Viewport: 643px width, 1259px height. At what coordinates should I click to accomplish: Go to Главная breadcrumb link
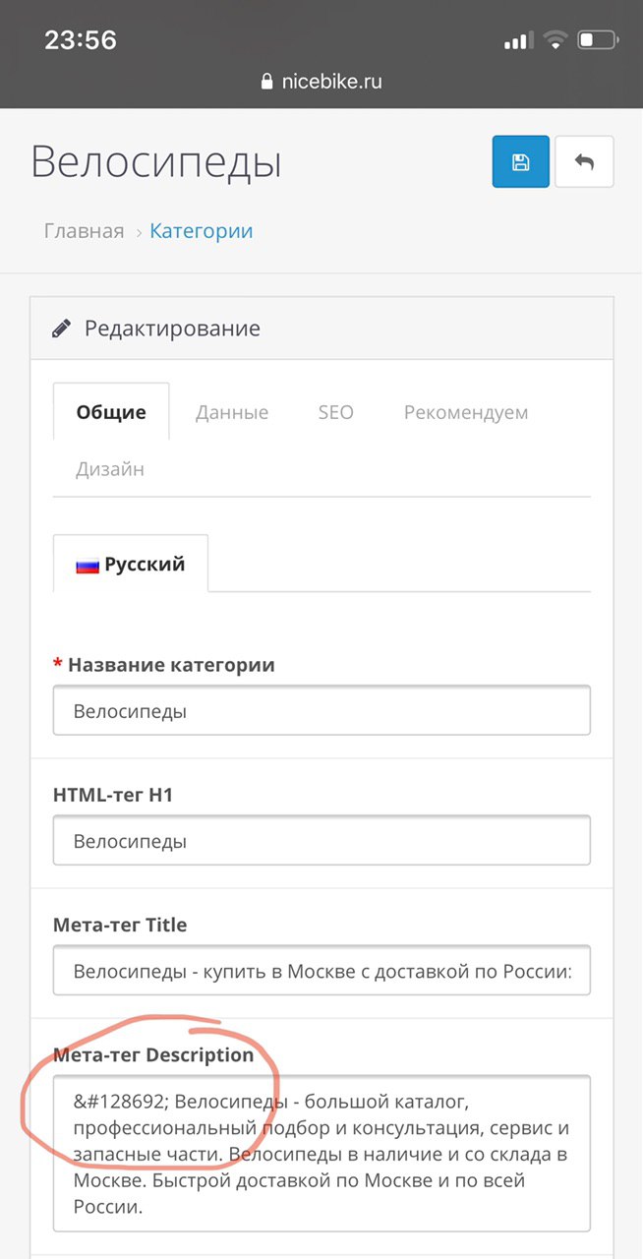(85, 231)
